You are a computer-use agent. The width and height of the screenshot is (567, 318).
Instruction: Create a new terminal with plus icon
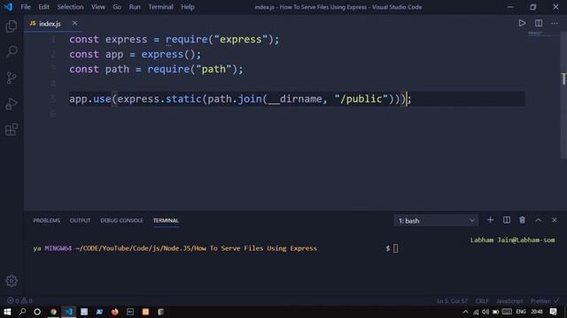pyautogui.click(x=490, y=220)
